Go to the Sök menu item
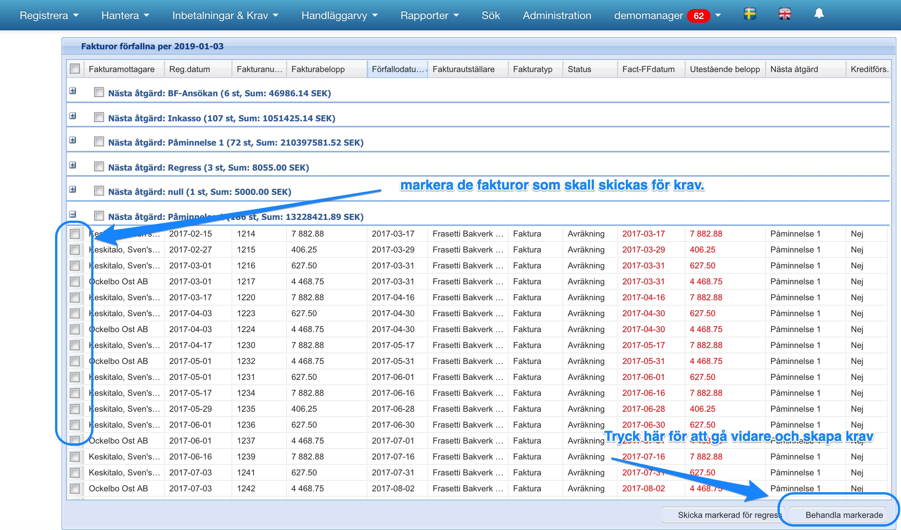The image size is (901, 530). click(490, 16)
